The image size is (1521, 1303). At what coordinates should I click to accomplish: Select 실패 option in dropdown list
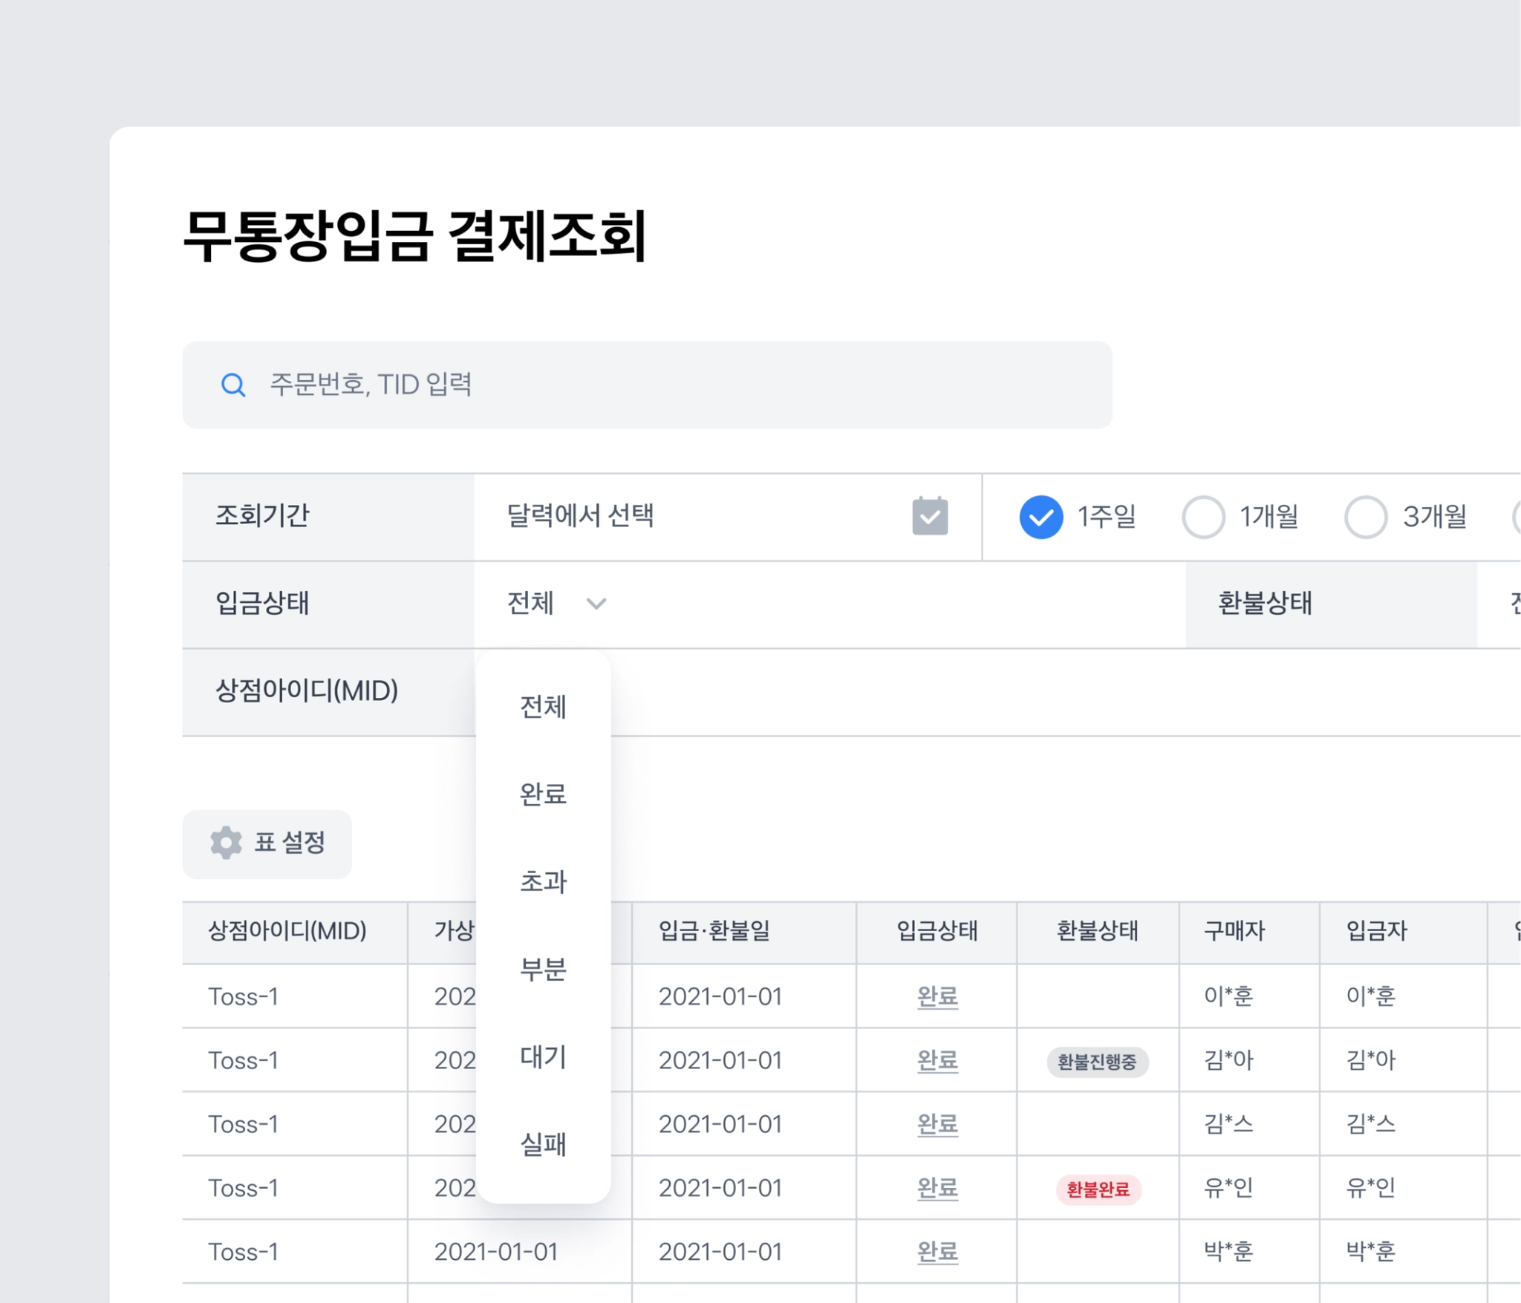pyautogui.click(x=543, y=1144)
